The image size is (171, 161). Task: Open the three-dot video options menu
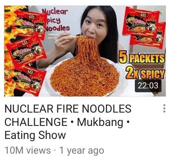pos(164,108)
